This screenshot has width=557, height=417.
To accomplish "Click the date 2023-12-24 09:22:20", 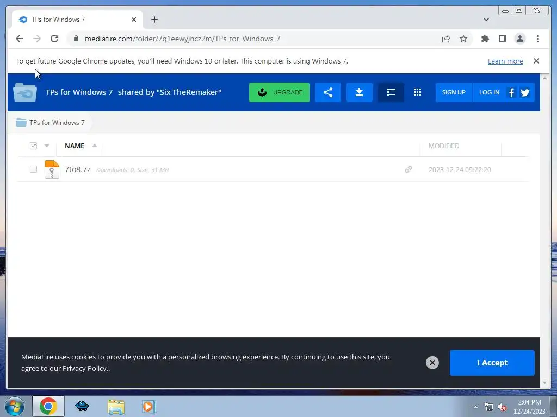I will [460, 169].
